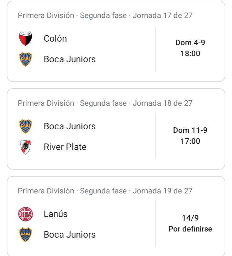
Task: Open Boca Juniors name under Colón
Action: click(70, 59)
